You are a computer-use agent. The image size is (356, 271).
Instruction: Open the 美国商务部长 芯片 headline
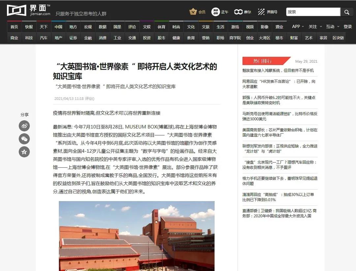coord(280,133)
